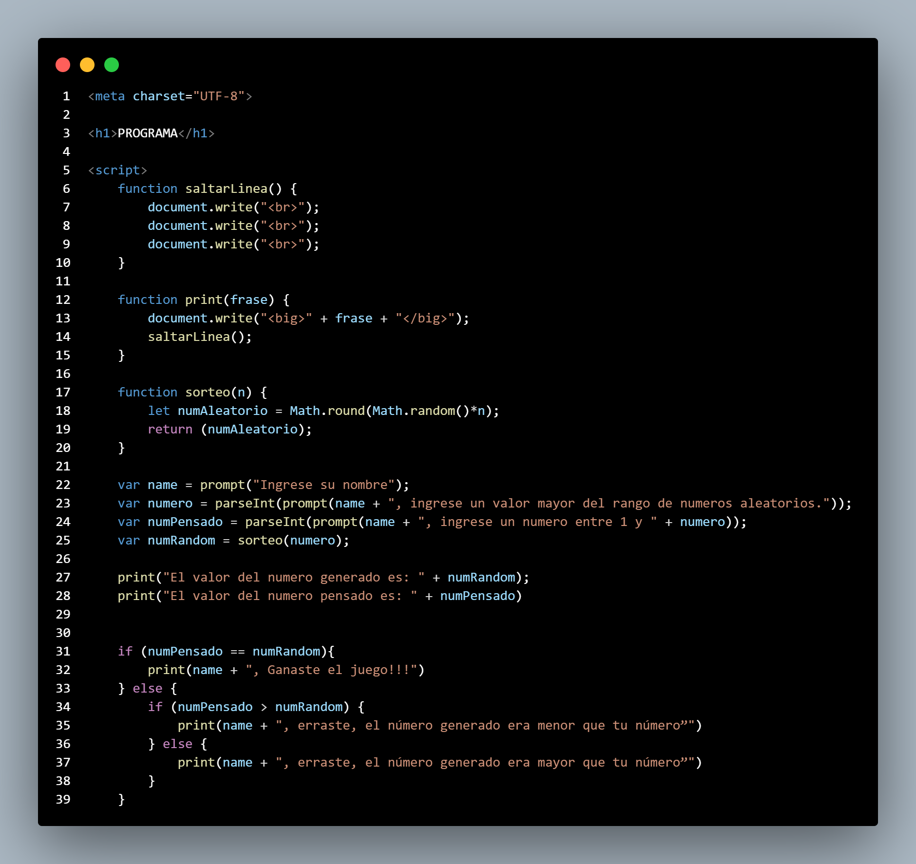The width and height of the screenshot is (916, 864).
Task: Click the 'else' keyword on line 33
Action: point(148,689)
